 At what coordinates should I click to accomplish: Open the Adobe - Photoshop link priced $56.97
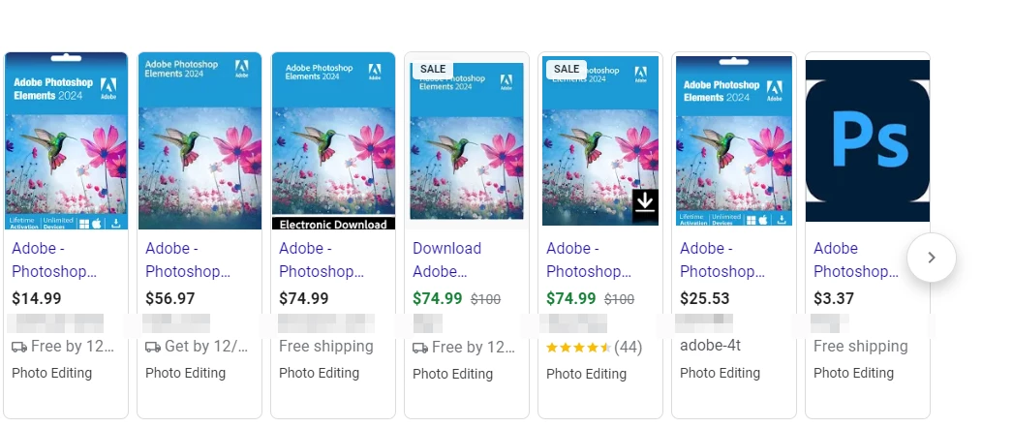pyautogui.click(x=188, y=259)
